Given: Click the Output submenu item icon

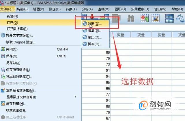Looking at the screenshot, I should tap(85, 37).
